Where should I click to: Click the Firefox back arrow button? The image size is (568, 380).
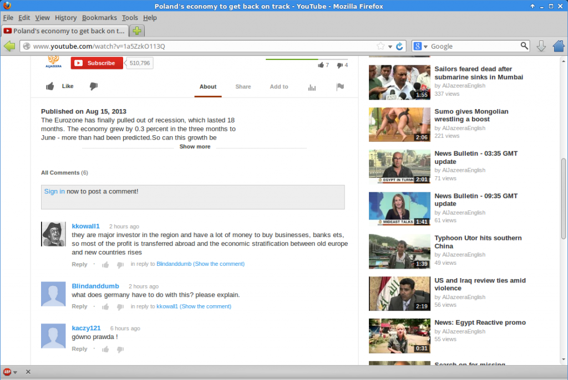click(9, 47)
